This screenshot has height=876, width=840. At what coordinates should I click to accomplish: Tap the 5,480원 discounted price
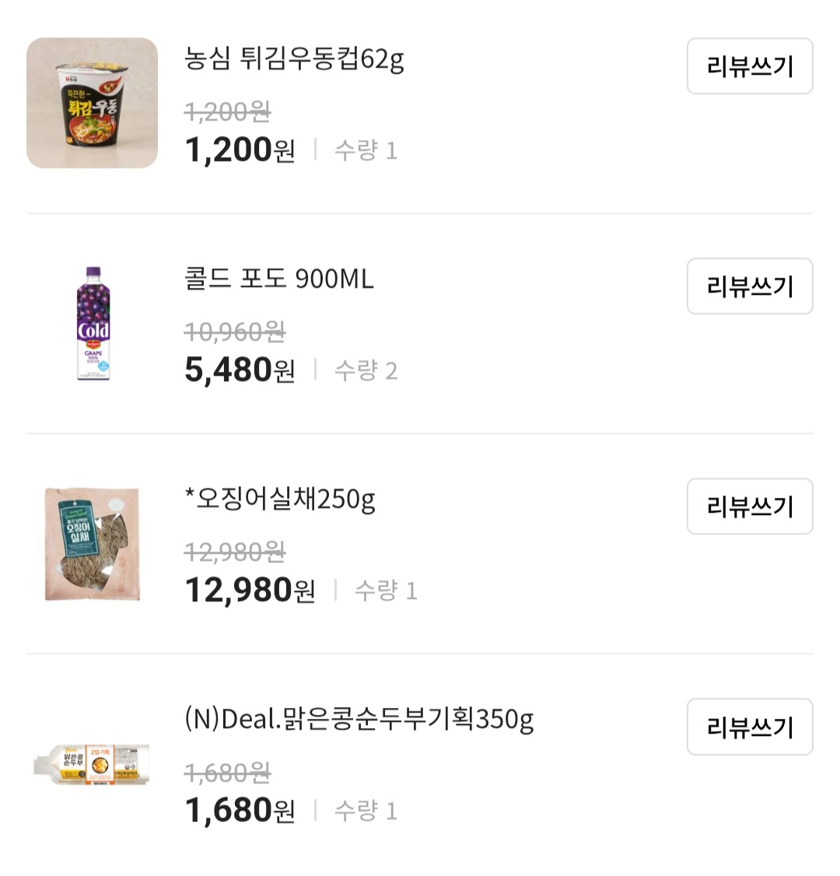[240, 370]
